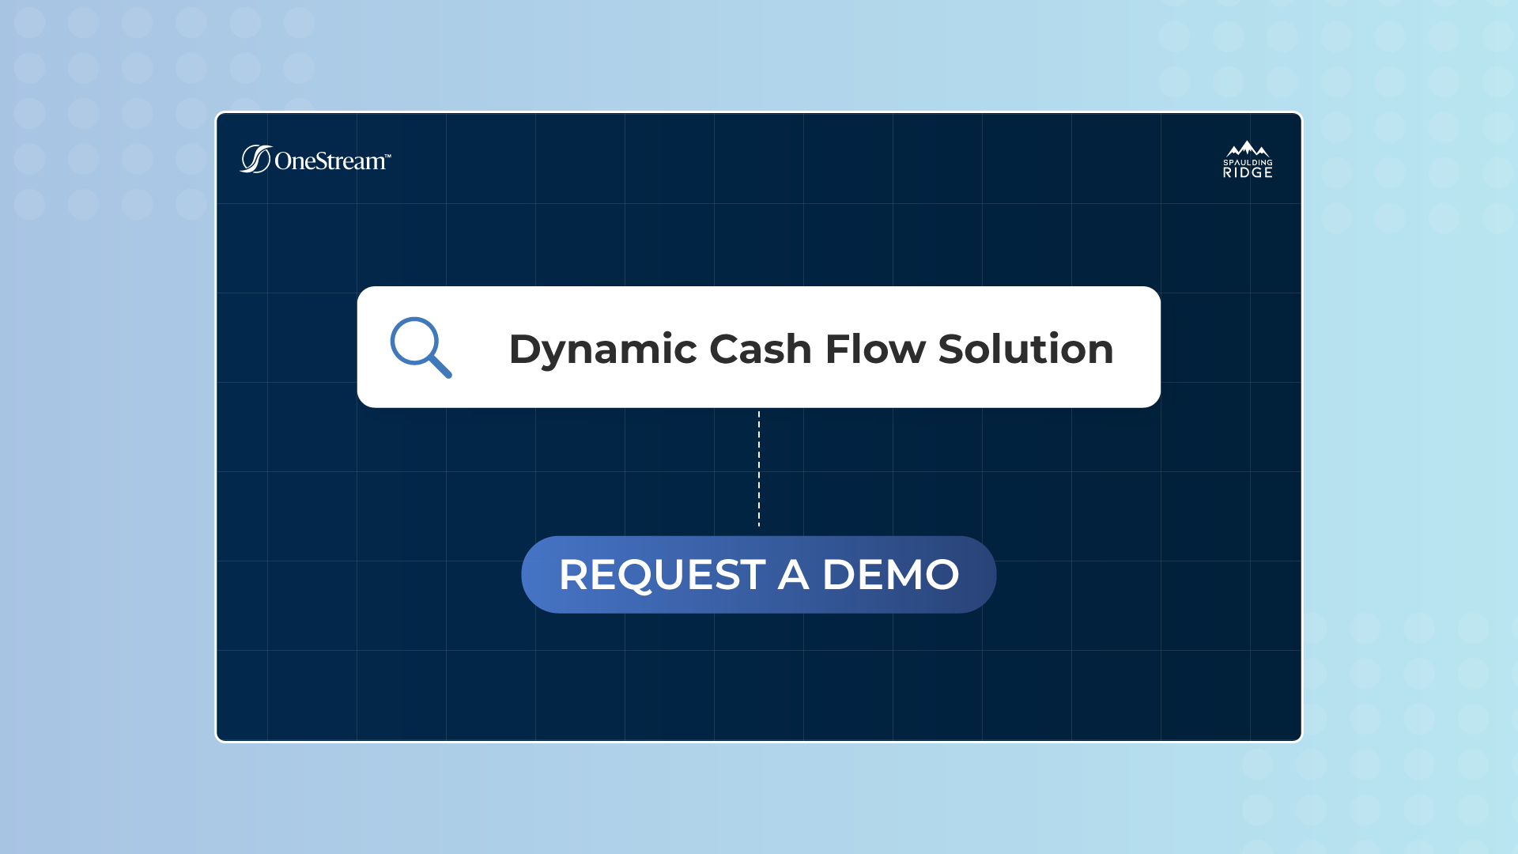This screenshot has width=1518, height=854.
Task: Click the small SPAULDING text in logo
Action: click(1248, 163)
